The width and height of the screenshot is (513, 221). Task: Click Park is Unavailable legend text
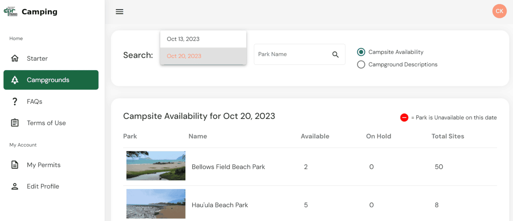[454, 118]
